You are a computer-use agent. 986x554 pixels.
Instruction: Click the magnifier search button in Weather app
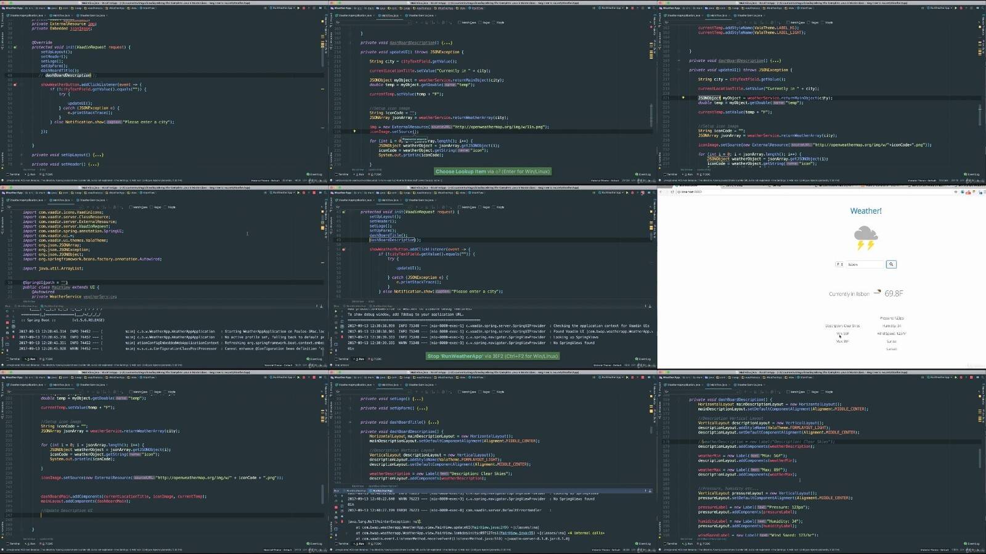(891, 264)
